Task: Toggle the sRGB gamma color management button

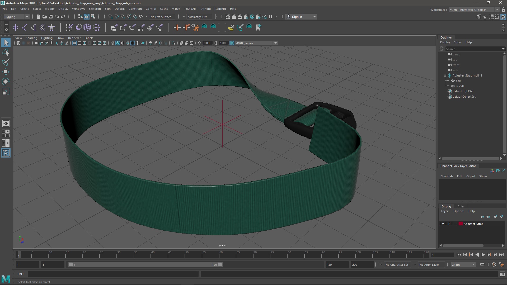Action: pyautogui.click(x=232, y=43)
